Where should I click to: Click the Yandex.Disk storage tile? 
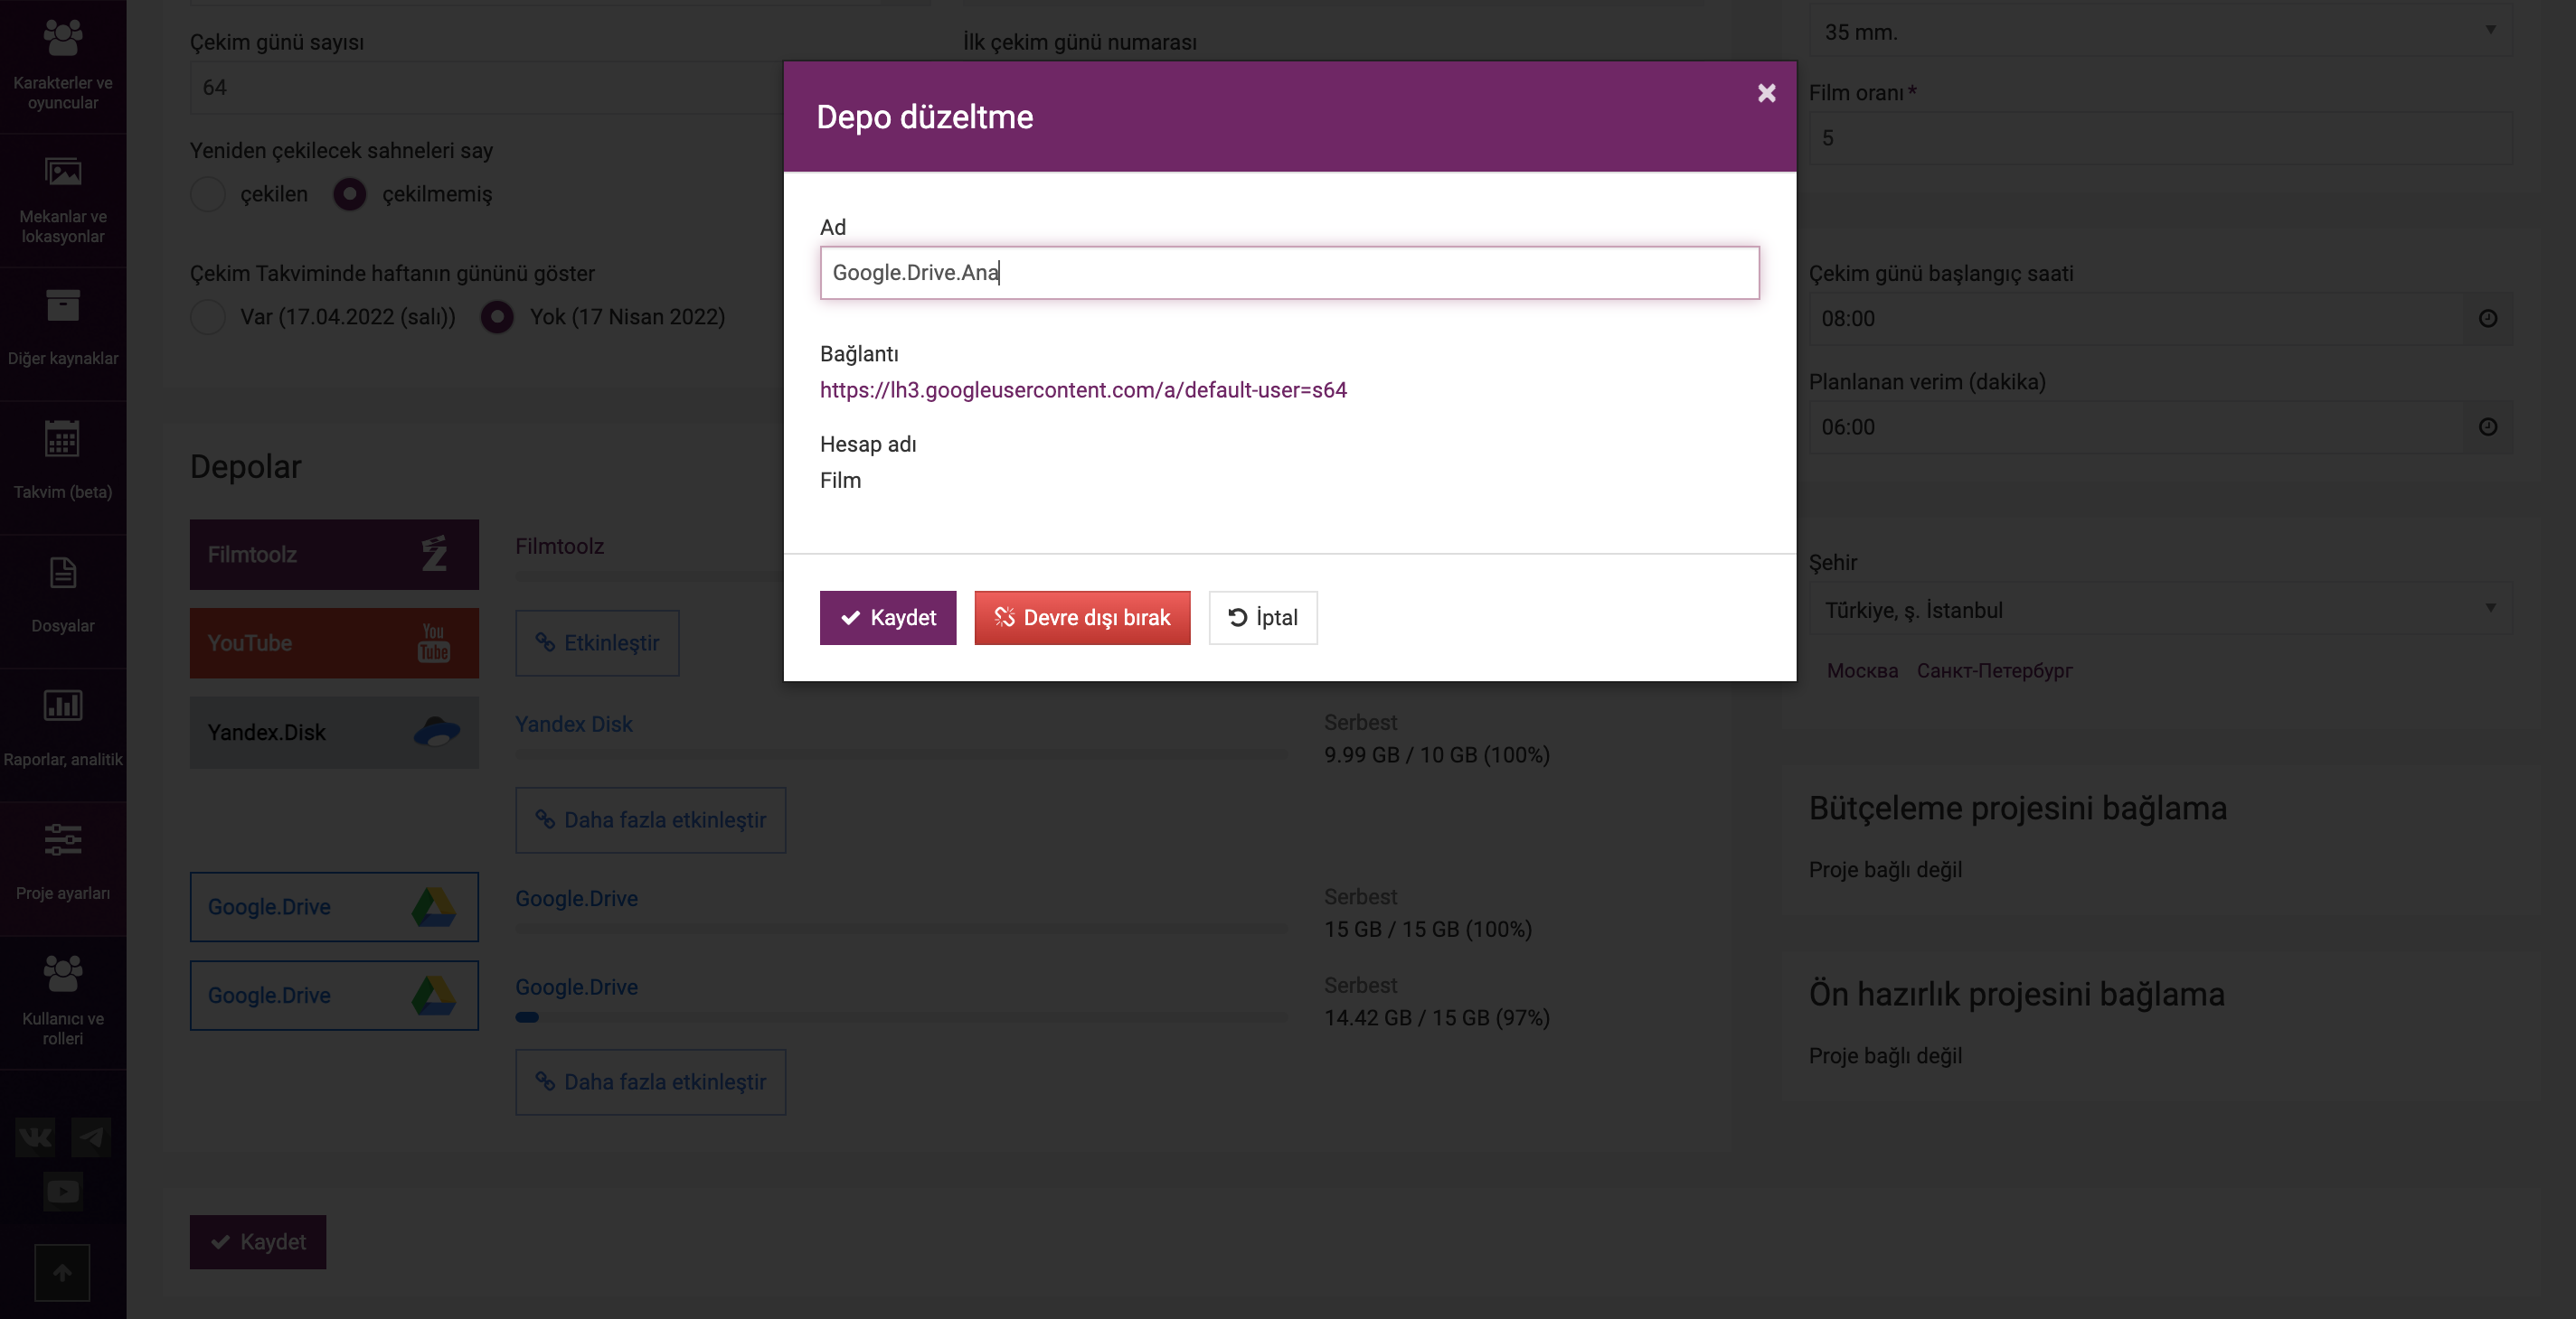[x=334, y=733]
